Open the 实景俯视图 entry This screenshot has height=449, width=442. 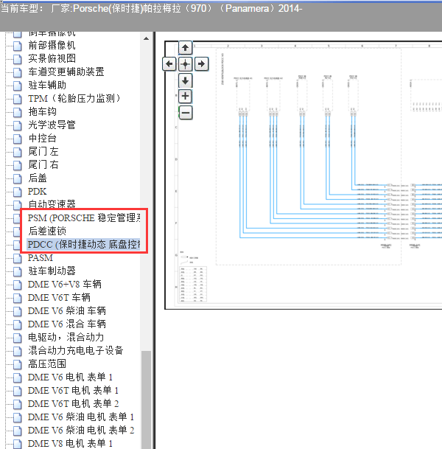(x=52, y=58)
